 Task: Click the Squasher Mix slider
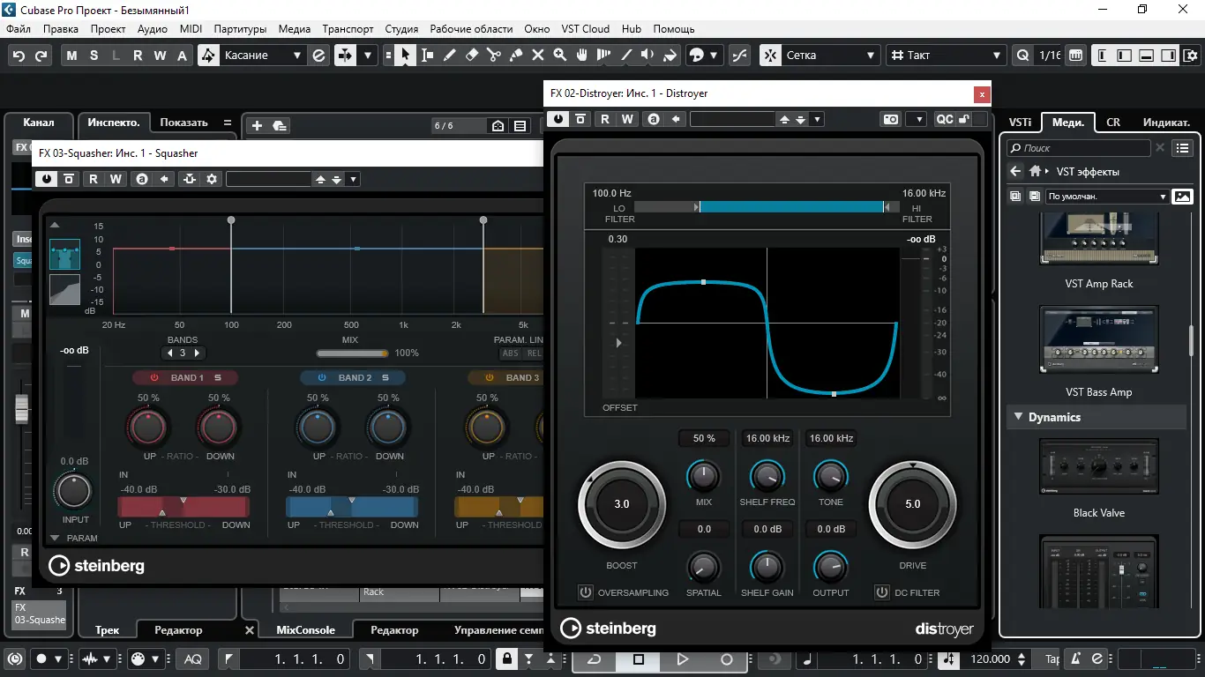352,353
